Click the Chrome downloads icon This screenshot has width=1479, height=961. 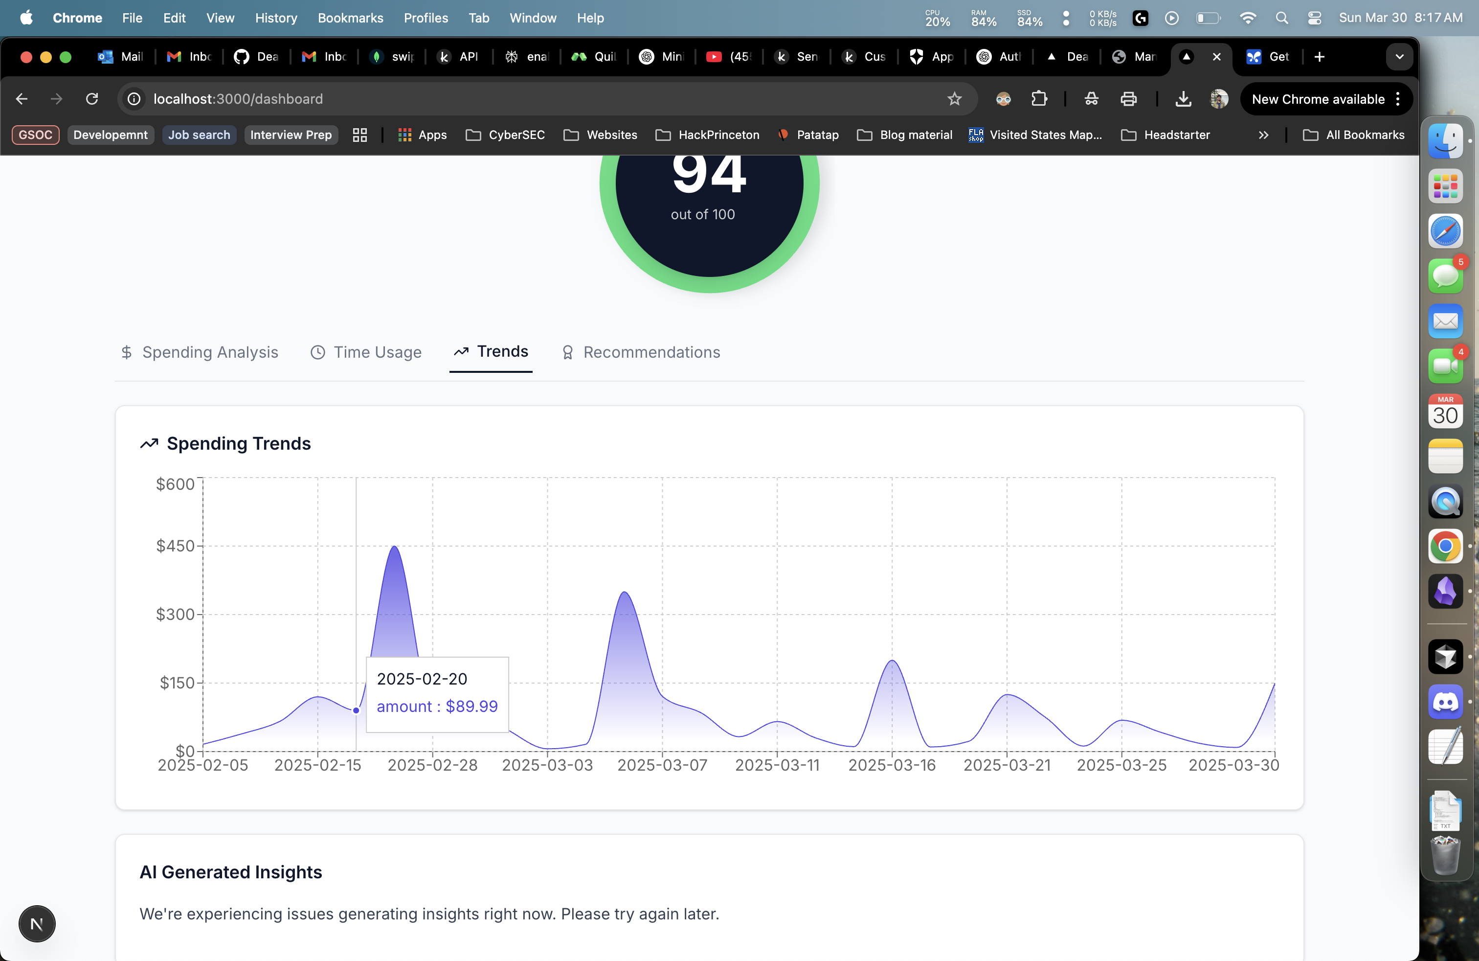(1183, 99)
